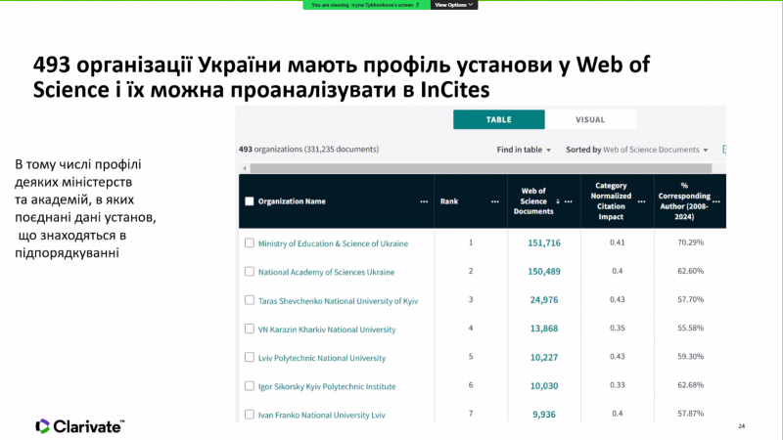Click the document count 10,030

pyautogui.click(x=544, y=385)
